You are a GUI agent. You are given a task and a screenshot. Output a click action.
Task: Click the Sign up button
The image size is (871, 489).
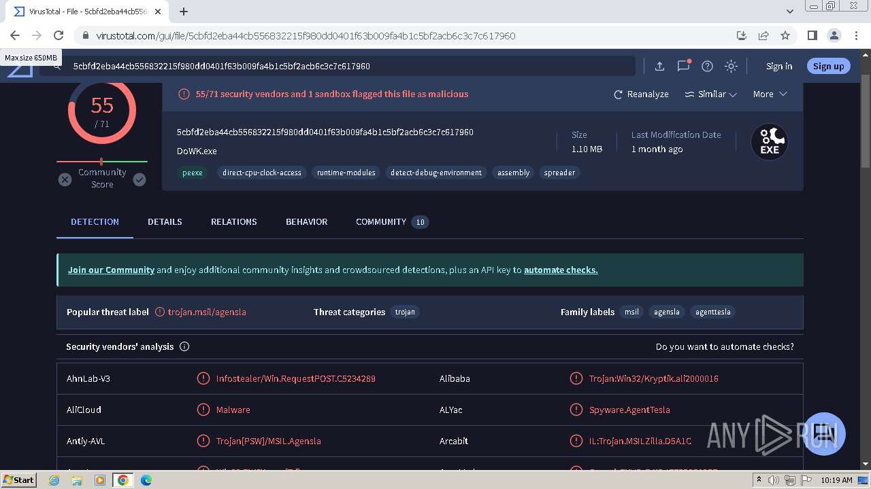click(x=828, y=66)
